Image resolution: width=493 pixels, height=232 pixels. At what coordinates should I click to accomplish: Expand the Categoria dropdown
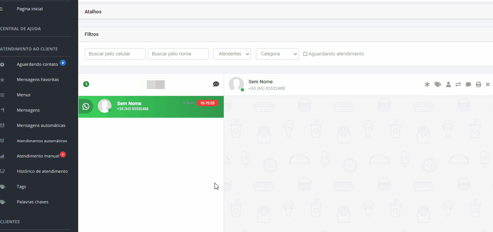coord(277,54)
